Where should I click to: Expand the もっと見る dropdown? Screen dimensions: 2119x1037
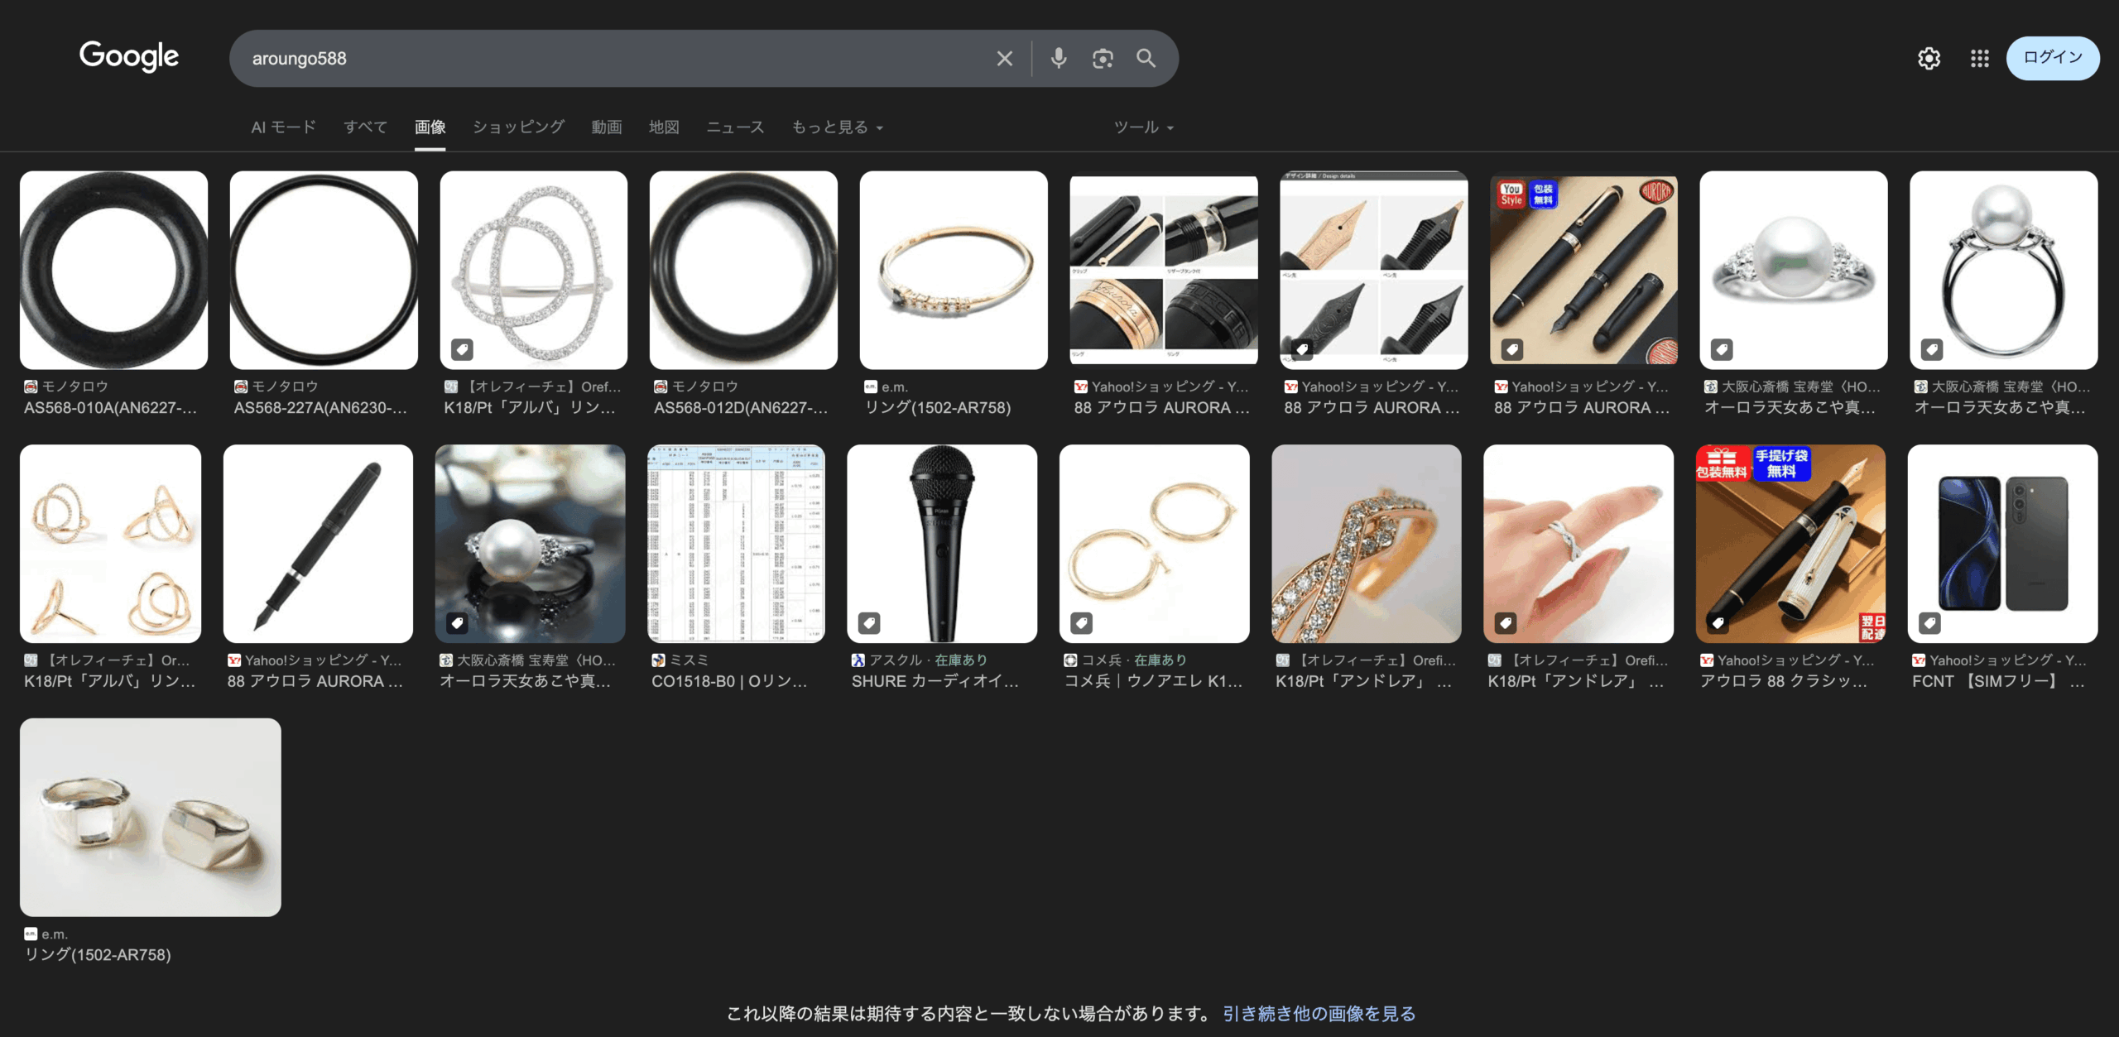[x=837, y=127]
